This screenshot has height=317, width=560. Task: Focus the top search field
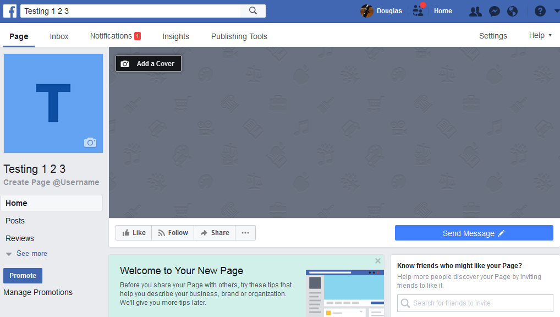(131, 10)
